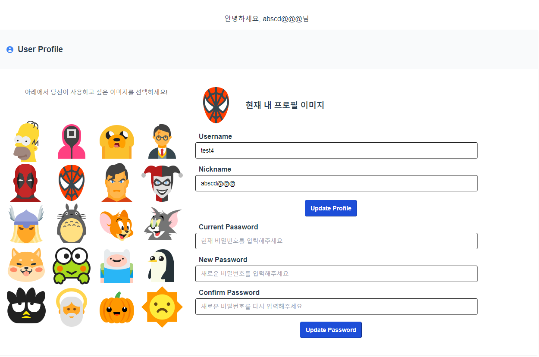539x357 pixels.
Task: Click the Current Password input field
Action: pos(336,241)
